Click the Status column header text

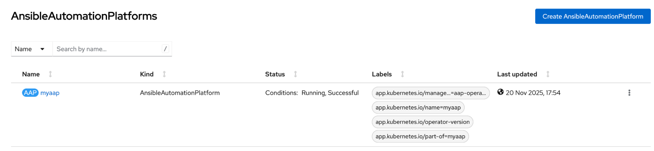pyautogui.click(x=275, y=74)
